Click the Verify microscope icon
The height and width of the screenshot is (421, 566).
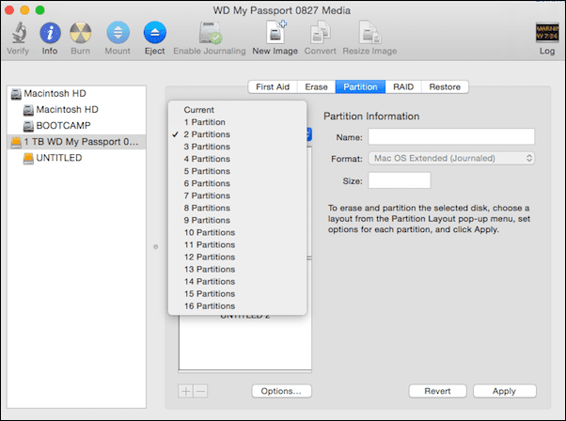coord(19,33)
